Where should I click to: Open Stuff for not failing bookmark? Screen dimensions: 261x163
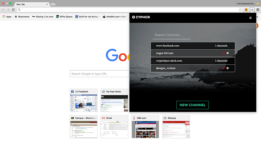[x=88, y=17]
